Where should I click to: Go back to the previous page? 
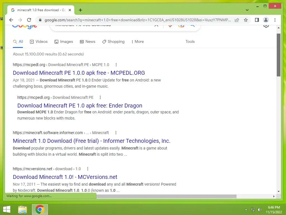click(x=11, y=20)
